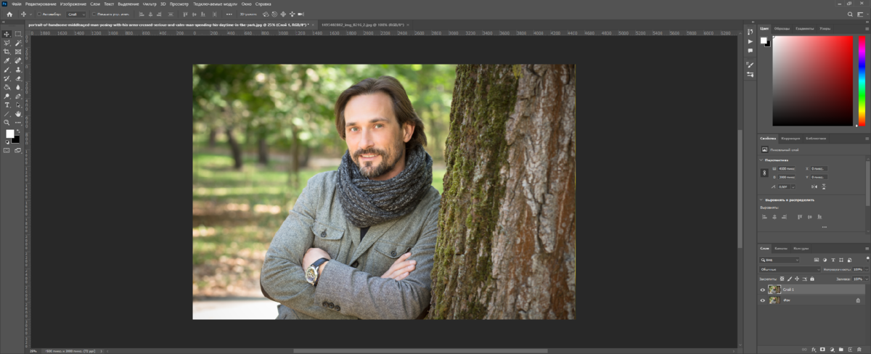Select the Magic Wand tool
871x354 pixels.
(x=18, y=43)
